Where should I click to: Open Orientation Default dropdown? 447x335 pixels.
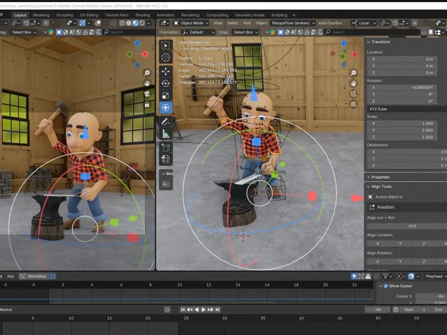(198, 32)
